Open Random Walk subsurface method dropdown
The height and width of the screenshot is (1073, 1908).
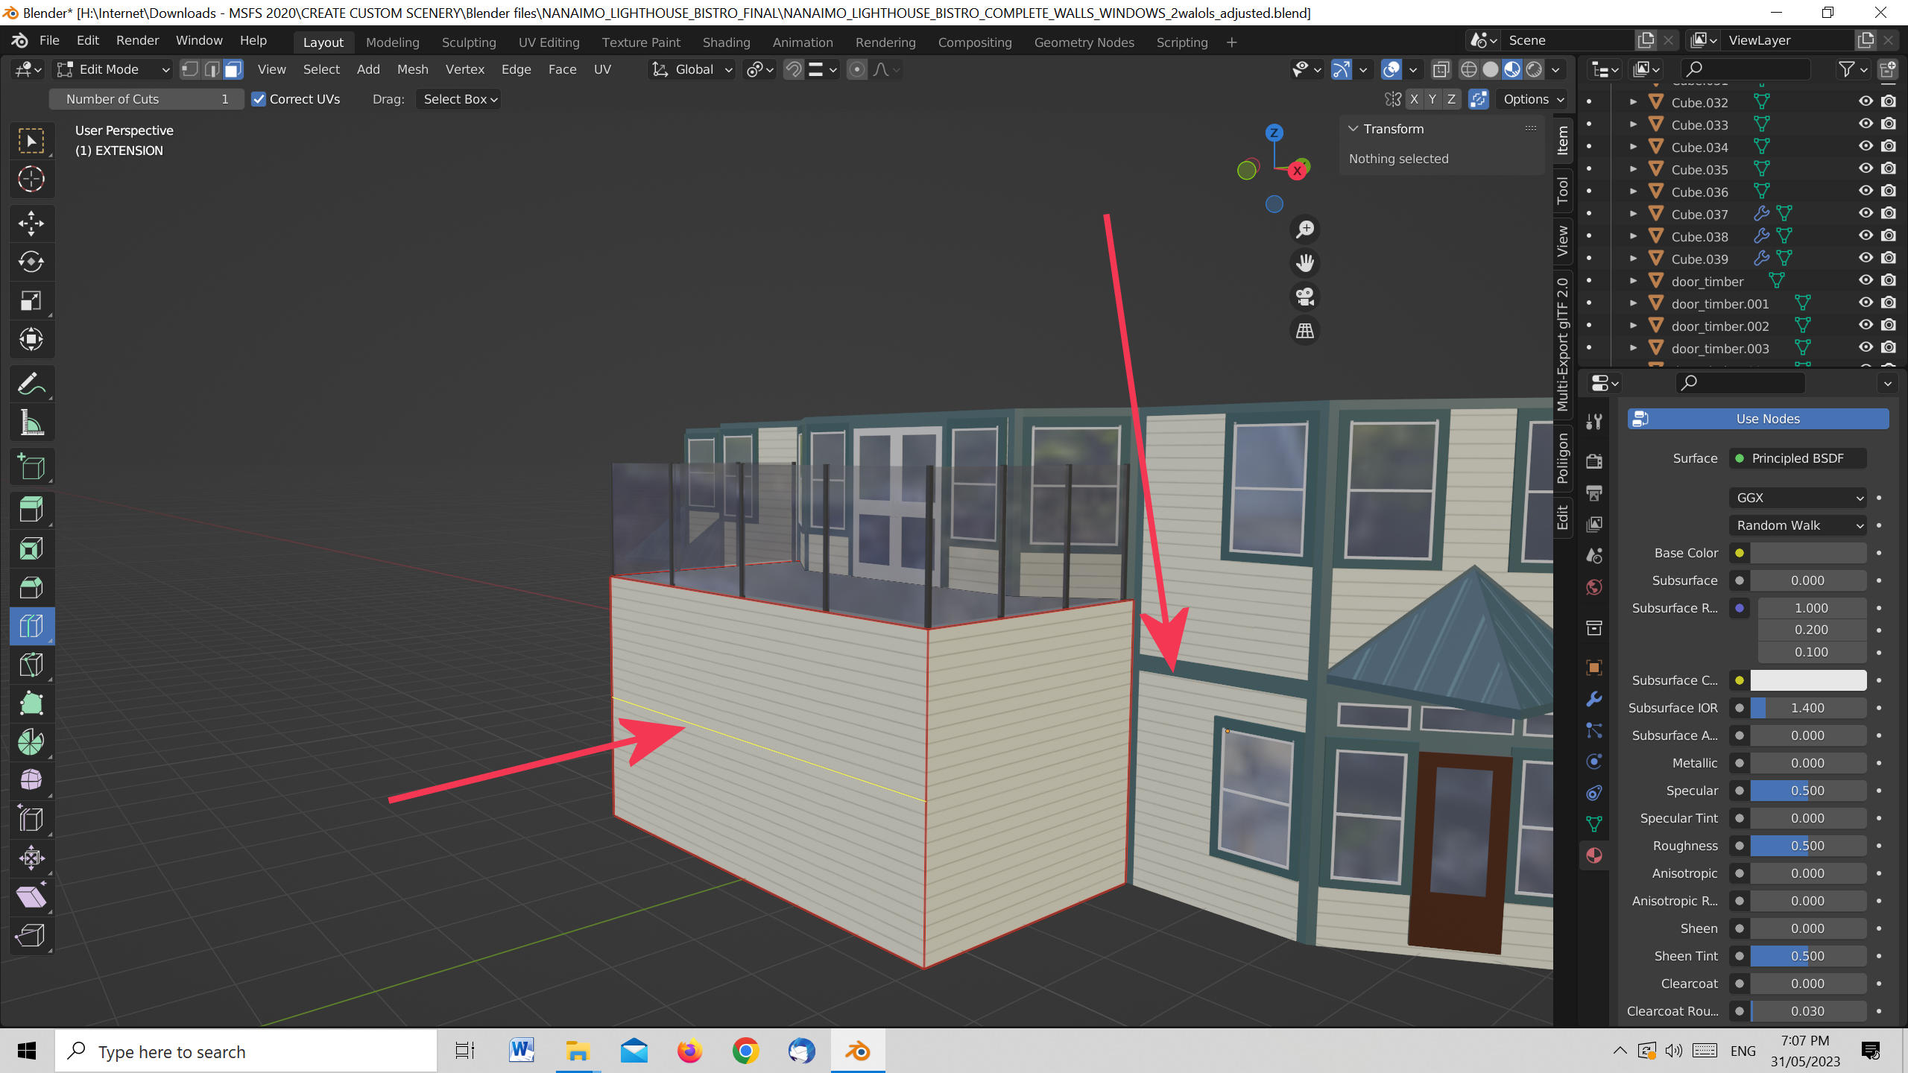coord(1798,525)
